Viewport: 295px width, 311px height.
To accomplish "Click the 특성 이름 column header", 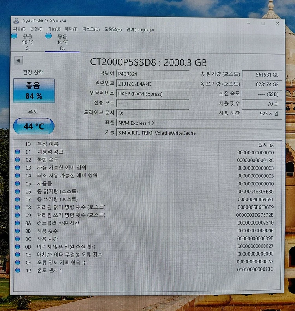I will point(48,144).
